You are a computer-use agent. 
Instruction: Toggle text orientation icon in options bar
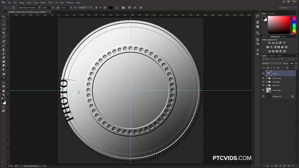pos(14,7)
